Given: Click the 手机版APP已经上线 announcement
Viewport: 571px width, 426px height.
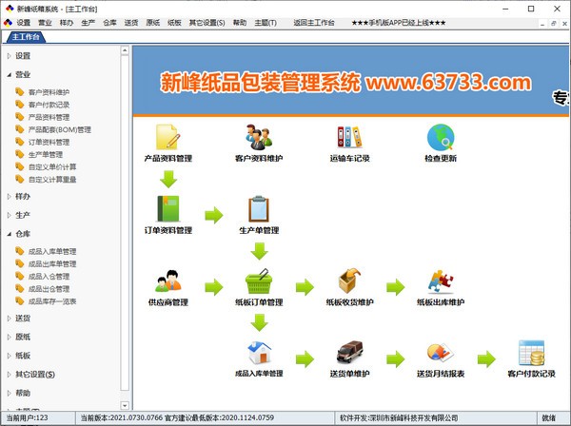Looking at the screenshot, I should click(399, 23).
